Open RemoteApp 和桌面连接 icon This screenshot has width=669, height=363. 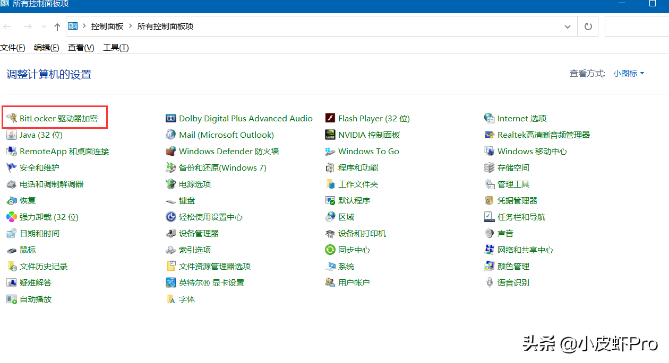coord(12,151)
